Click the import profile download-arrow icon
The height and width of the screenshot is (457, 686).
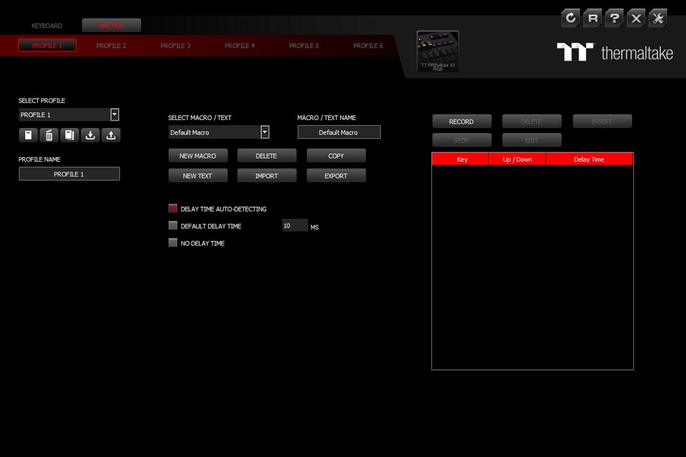pos(90,135)
